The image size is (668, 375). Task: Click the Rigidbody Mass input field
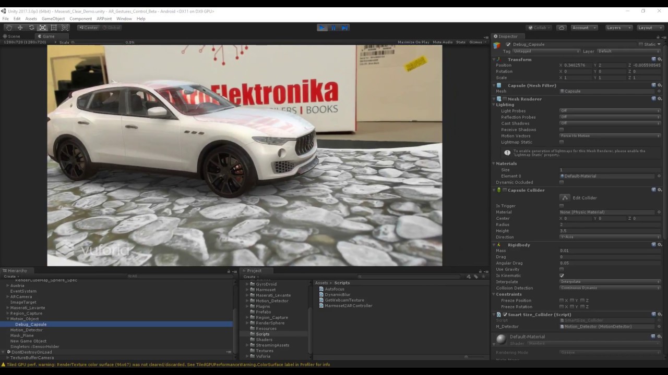(x=610, y=251)
